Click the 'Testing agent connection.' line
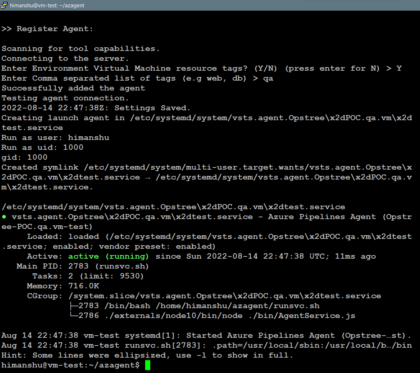 pyautogui.click(x=65, y=98)
